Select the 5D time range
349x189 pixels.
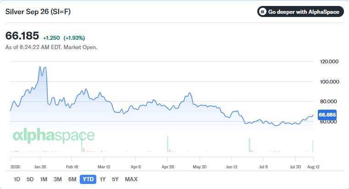[x=30, y=179]
